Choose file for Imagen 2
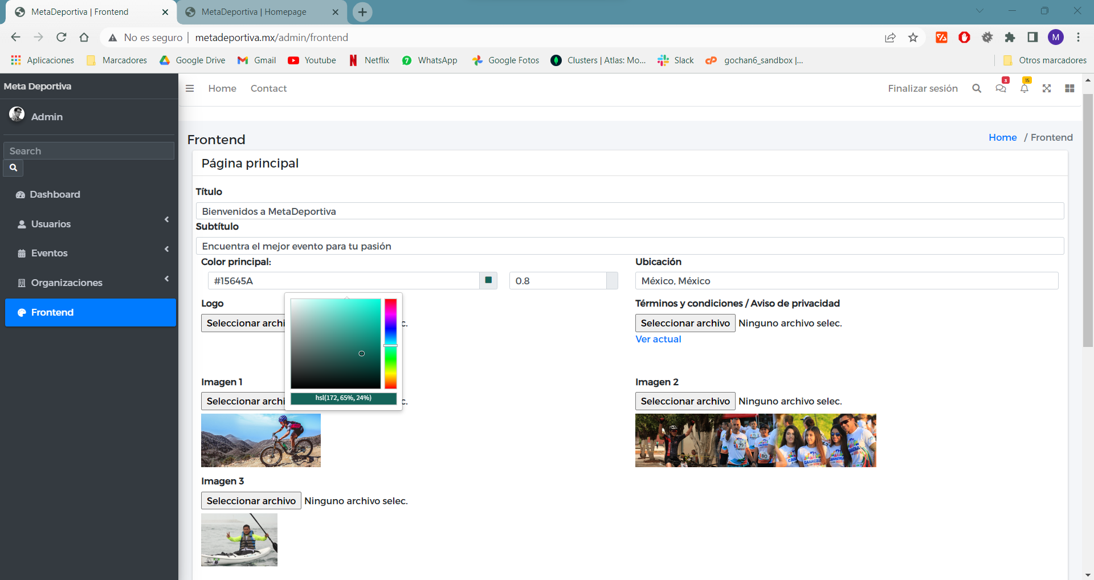The width and height of the screenshot is (1094, 580). [685, 401]
